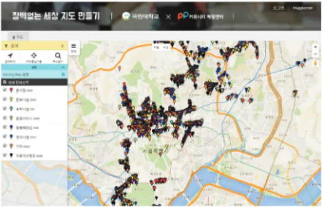Click the label beside the olive-green pin
This screenshot has width=325, height=207.
click(x=28, y=118)
